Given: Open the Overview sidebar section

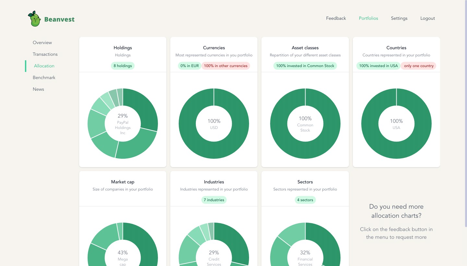Looking at the screenshot, I should tap(42, 42).
